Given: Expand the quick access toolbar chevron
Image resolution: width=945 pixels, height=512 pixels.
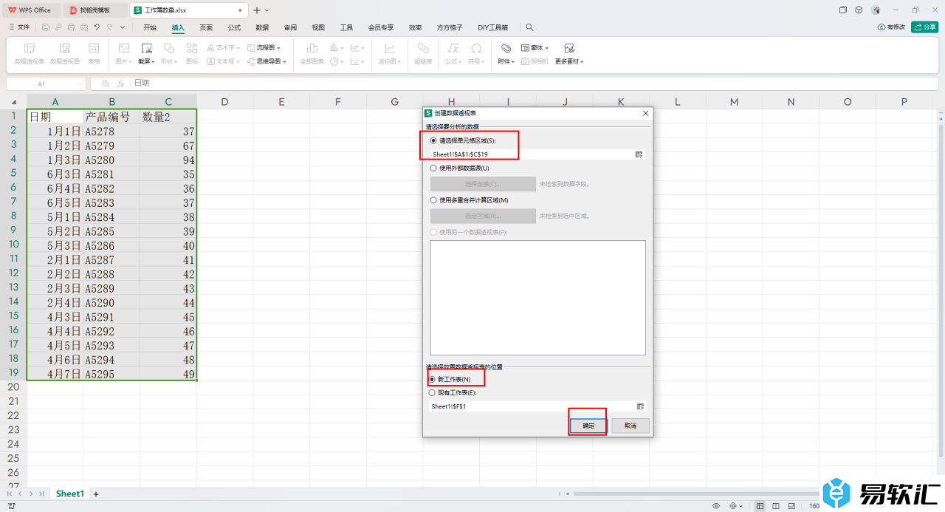Looking at the screenshot, I should pyautogui.click(x=123, y=27).
